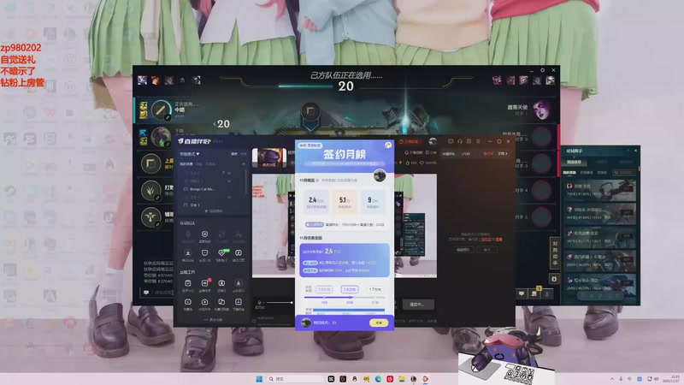Click the taskbar search box

click(295, 379)
